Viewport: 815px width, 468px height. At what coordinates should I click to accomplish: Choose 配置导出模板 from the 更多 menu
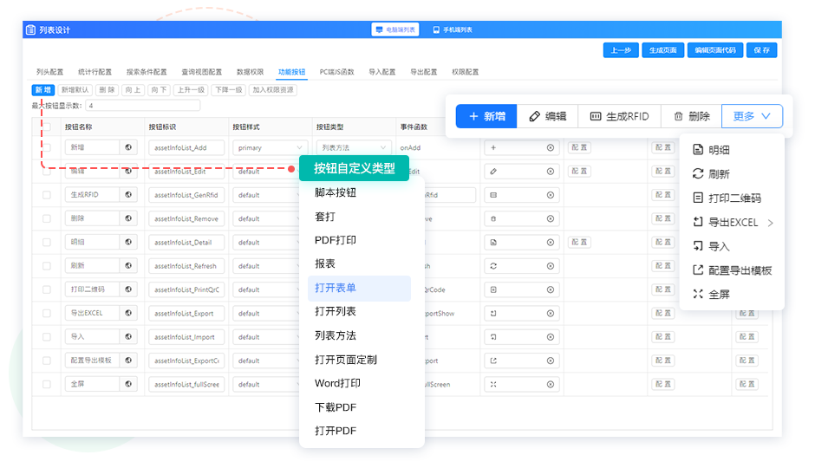tap(733, 270)
